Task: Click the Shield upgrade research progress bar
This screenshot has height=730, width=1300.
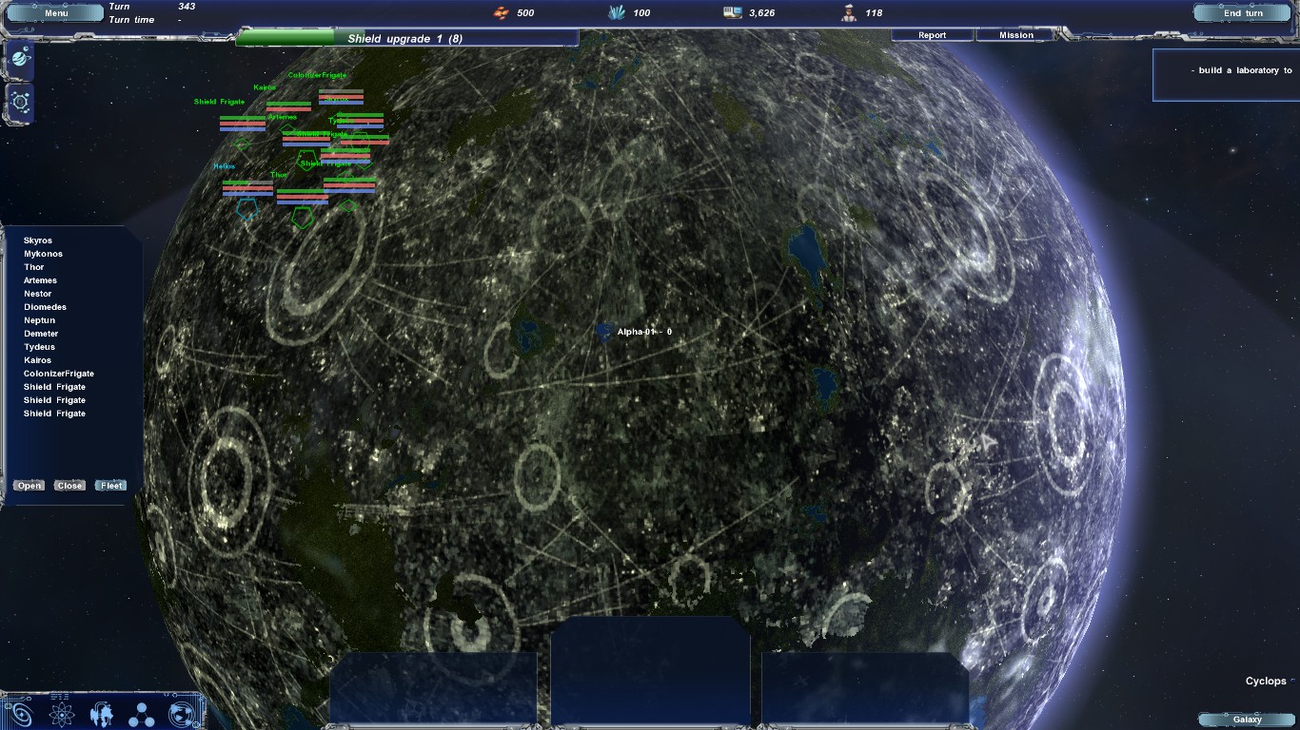Action: click(x=407, y=38)
